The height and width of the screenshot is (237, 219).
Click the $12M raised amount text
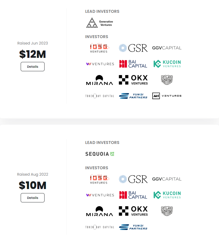tap(33, 54)
